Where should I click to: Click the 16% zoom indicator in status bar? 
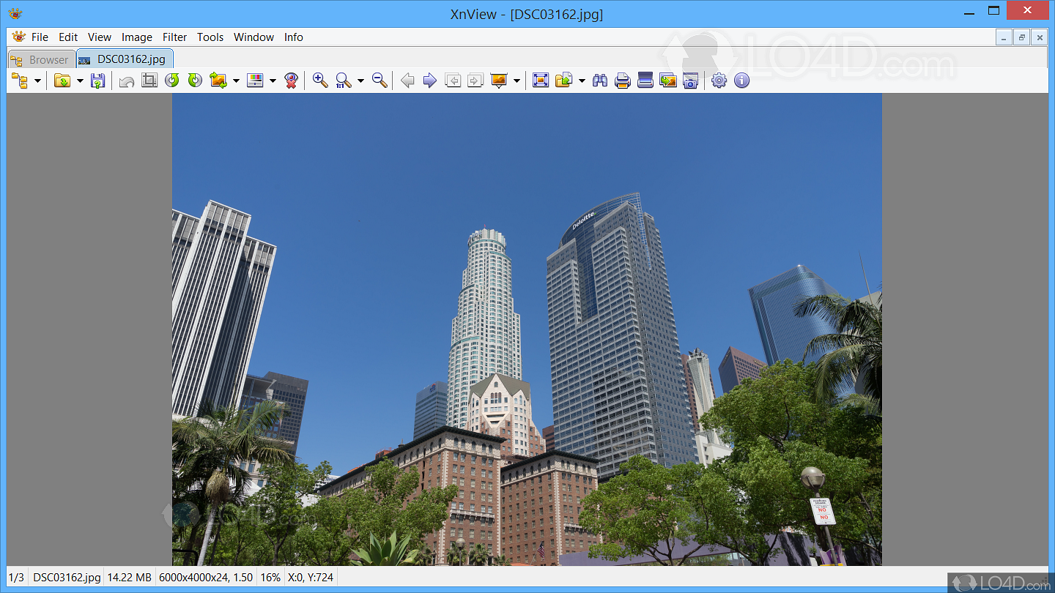(x=270, y=577)
